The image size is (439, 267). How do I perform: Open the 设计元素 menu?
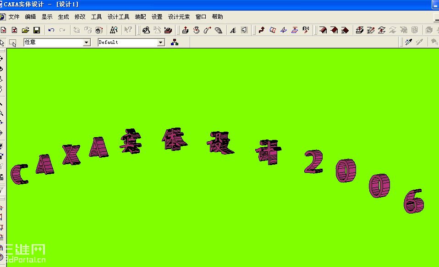click(x=179, y=17)
